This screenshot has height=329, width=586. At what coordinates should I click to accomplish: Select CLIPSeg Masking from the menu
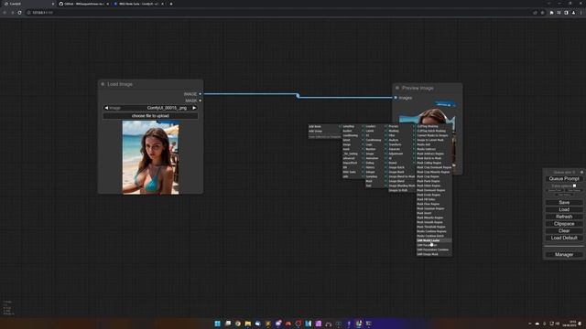(x=434, y=126)
